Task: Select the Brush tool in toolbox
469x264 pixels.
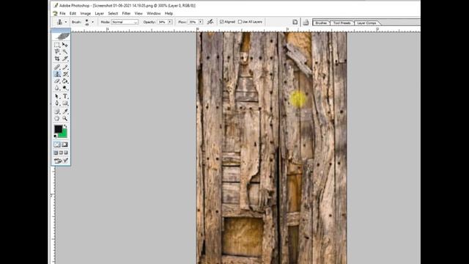Action: tap(65, 67)
